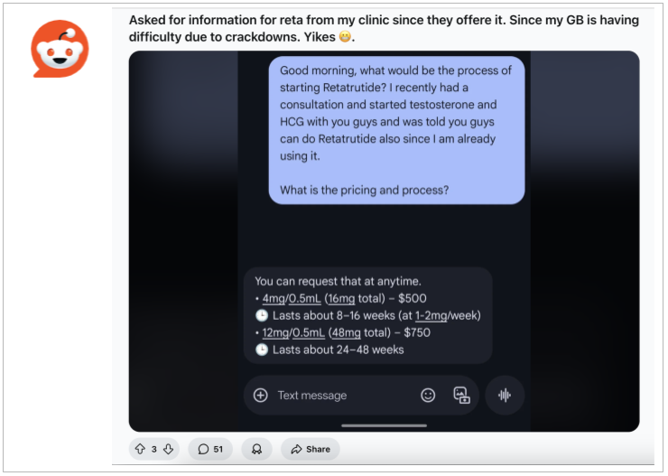This screenshot has width=668, height=476.
Task: Open the emoji picker smiley icon
Action: tap(428, 395)
